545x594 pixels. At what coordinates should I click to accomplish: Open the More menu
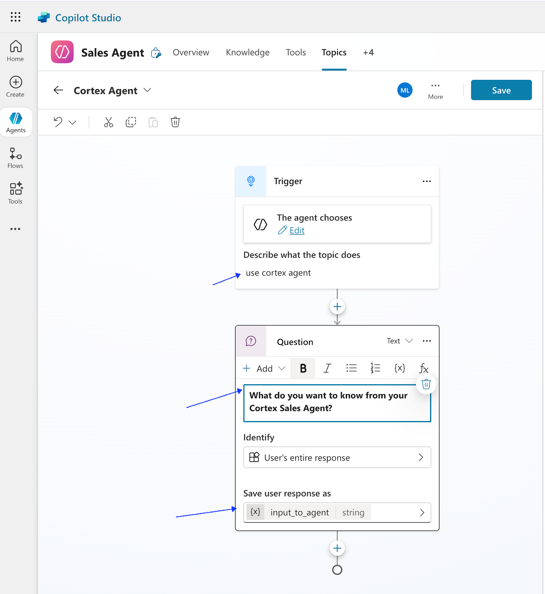click(435, 91)
